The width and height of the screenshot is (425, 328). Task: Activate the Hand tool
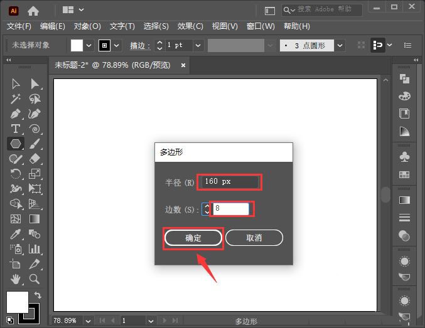tap(16, 279)
